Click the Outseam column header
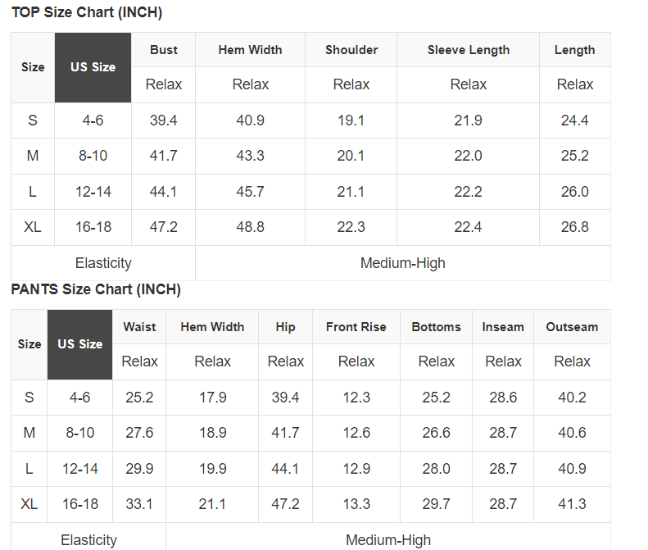 click(x=572, y=327)
